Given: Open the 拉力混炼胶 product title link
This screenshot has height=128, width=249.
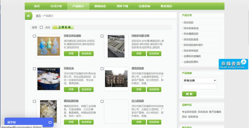Looking at the screenshot, I should tap(138, 101).
